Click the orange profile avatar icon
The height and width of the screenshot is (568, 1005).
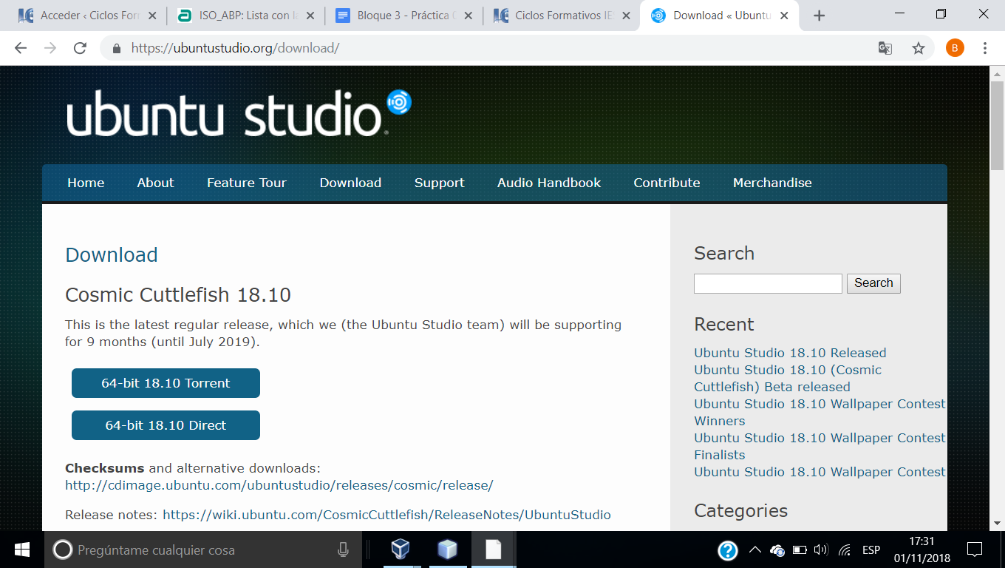(955, 48)
